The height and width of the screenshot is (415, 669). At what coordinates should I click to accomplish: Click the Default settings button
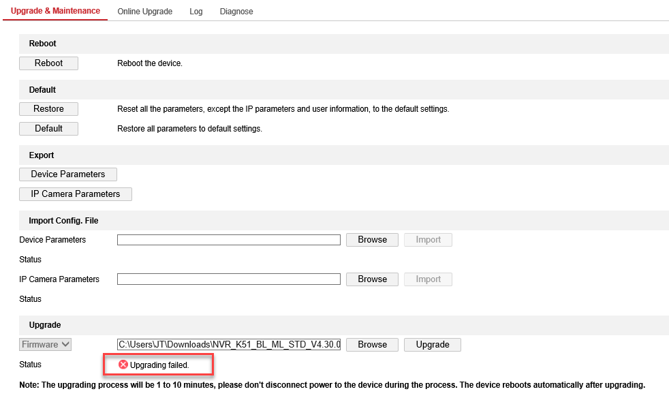48,129
